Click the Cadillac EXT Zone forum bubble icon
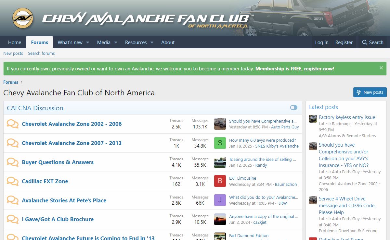 [x=13, y=181]
